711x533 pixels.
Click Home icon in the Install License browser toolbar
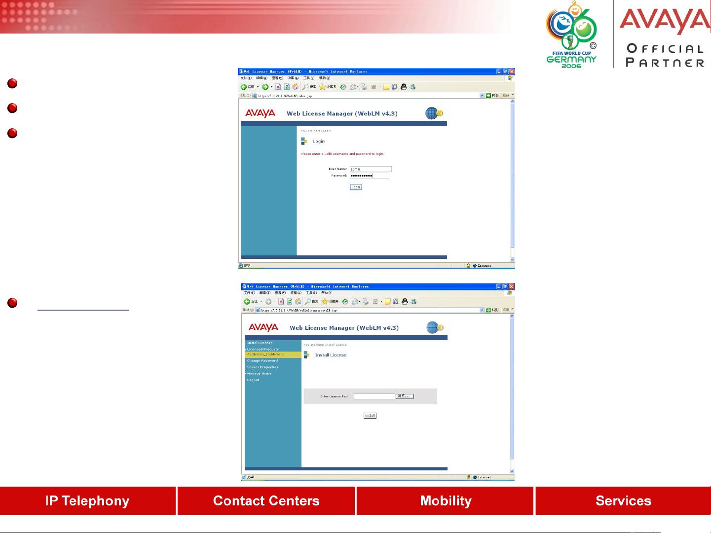click(x=298, y=301)
